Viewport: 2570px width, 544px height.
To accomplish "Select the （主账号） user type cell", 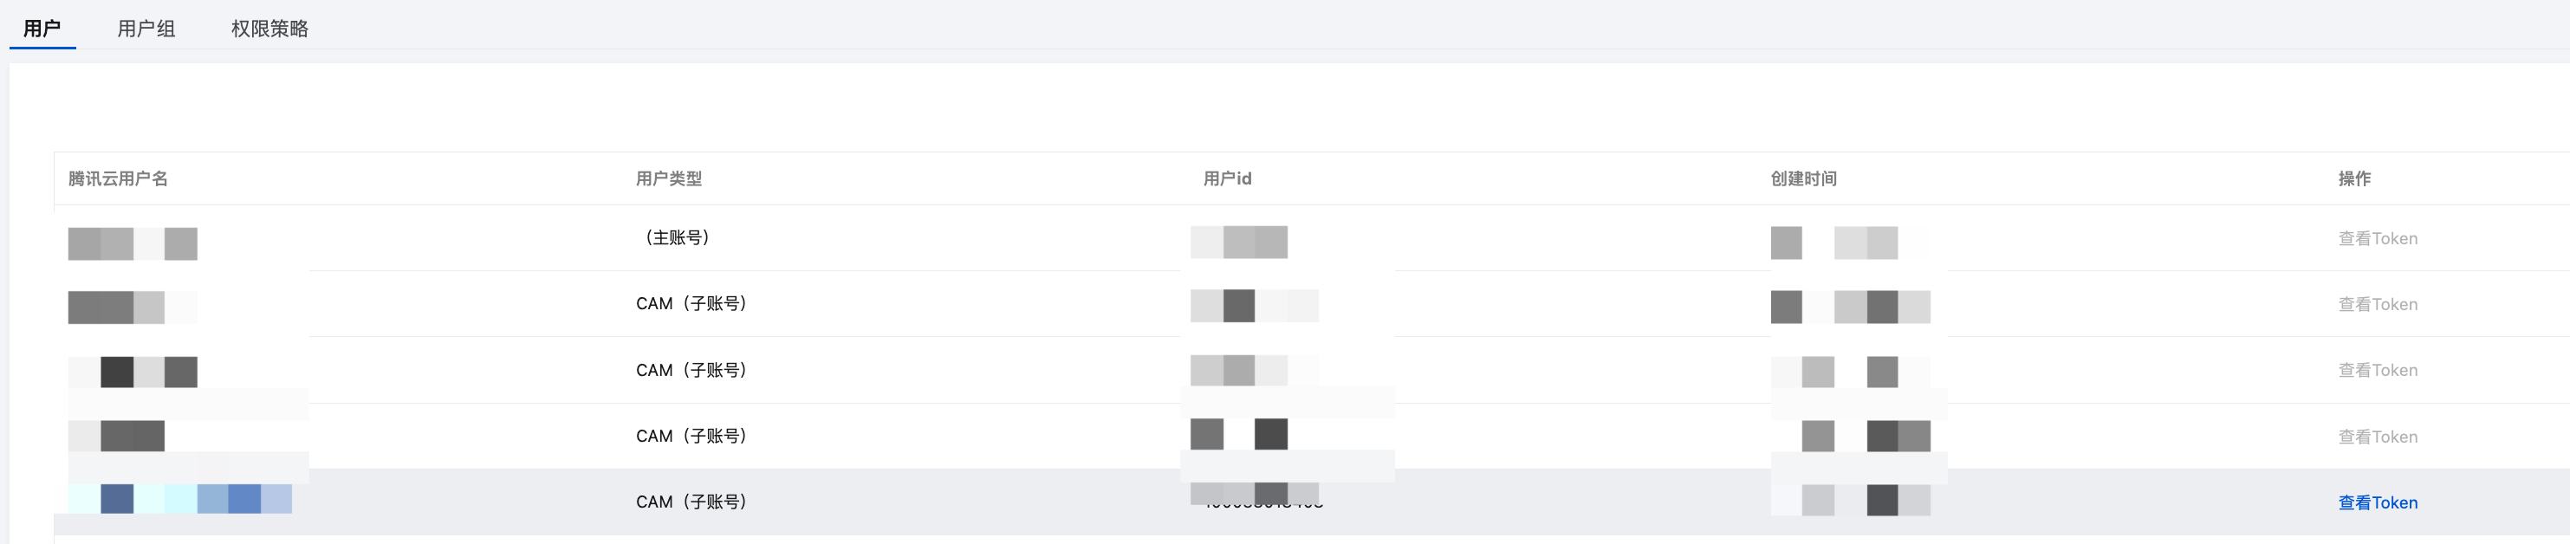I will pos(678,237).
